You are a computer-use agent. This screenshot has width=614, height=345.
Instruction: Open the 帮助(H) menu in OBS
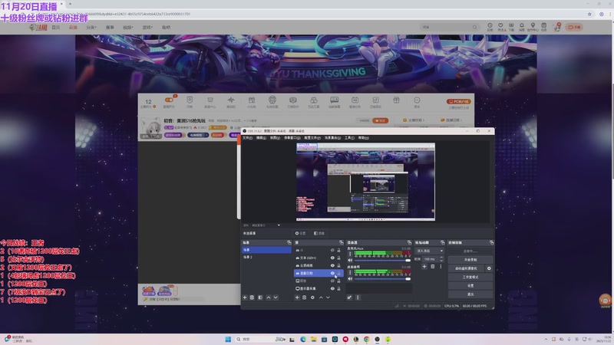click(x=363, y=138)
